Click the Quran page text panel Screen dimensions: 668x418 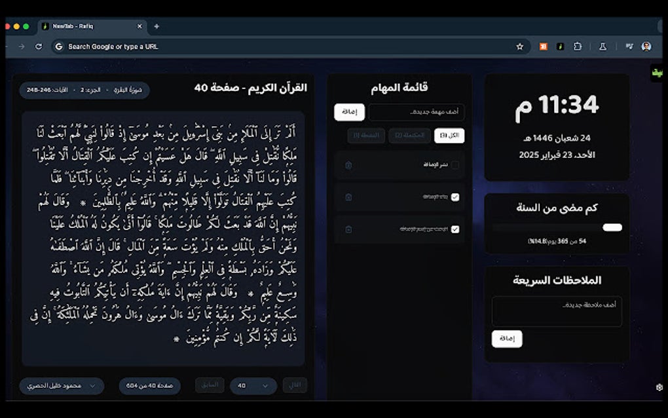click(x=163, y=238)
